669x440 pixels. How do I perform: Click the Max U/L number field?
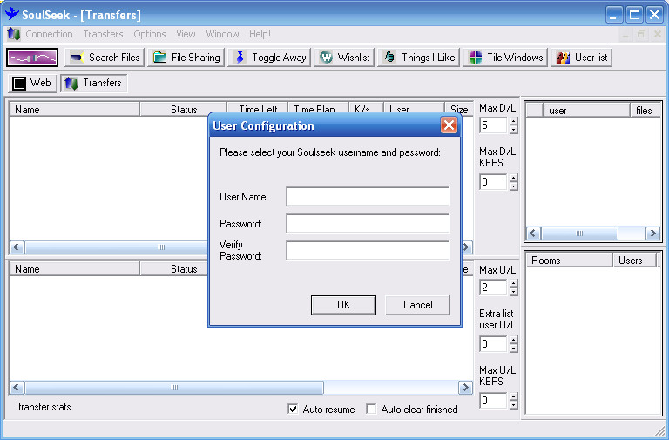[x=493, y=288]
